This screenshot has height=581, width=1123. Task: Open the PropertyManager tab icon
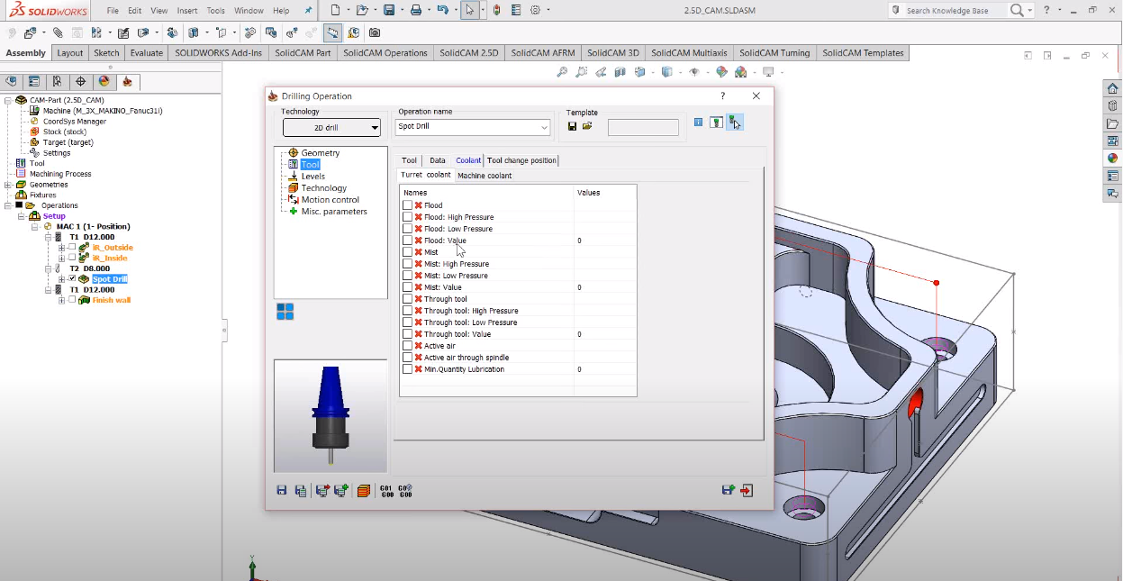34,81
